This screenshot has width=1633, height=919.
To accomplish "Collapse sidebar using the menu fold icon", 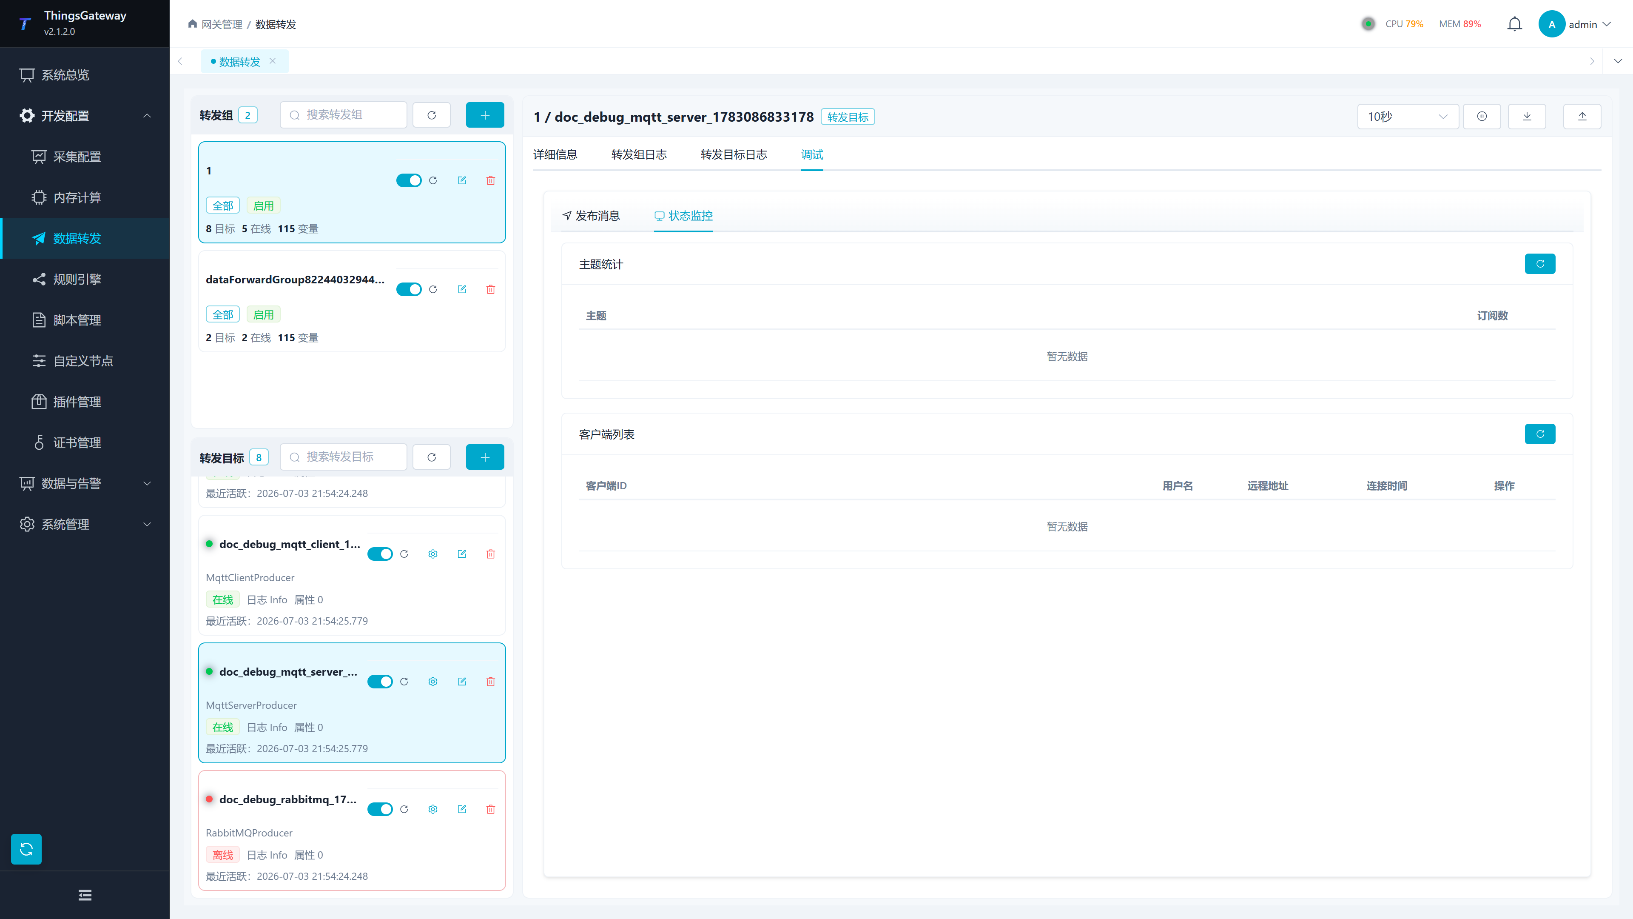I will pos(85,895).
